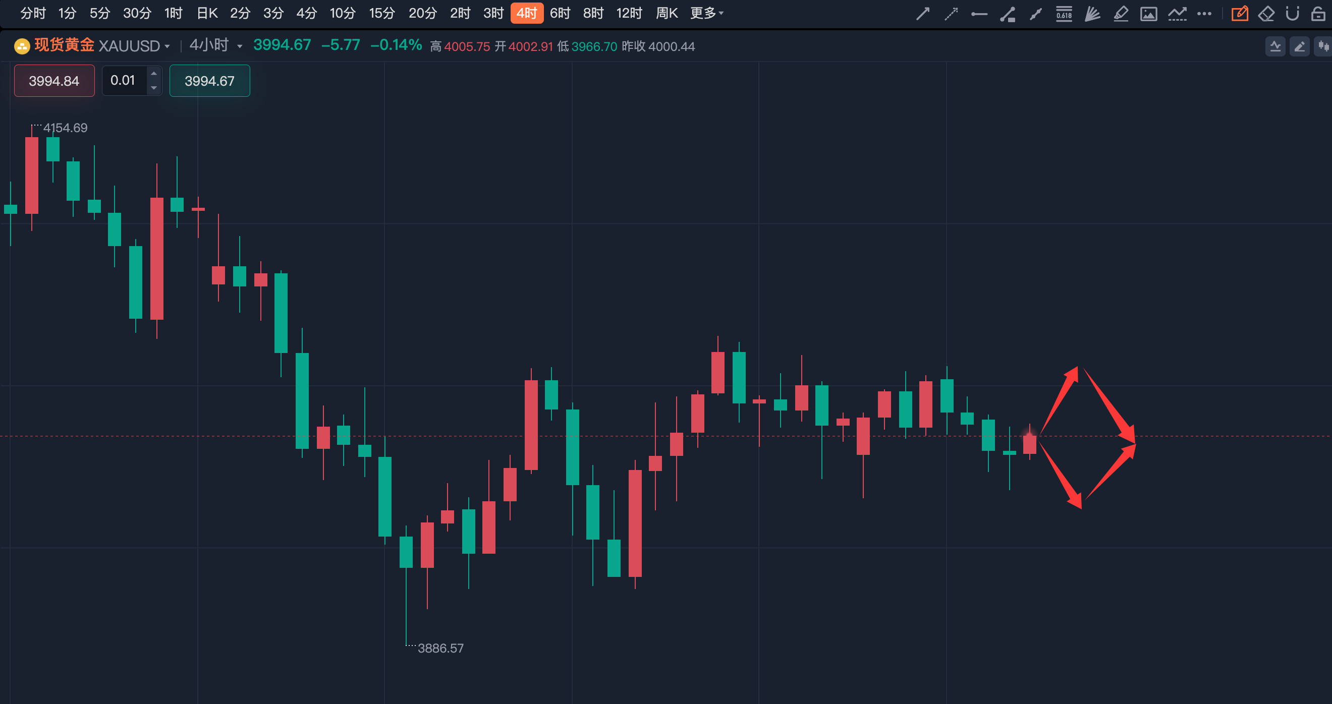The image size is (1332, 704).
Task: Select the horizontal ray line tool
Action: (x=979, y=14)
